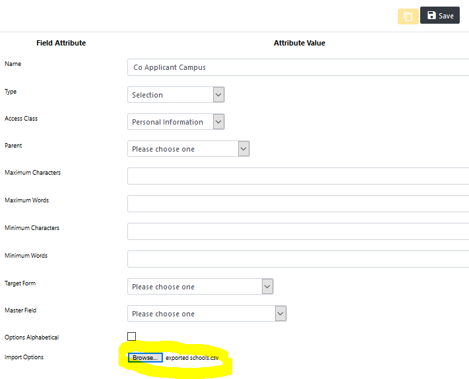Viewport: 469px width, 379px height.
Task: Select the Type combo box showing Selection
Action: [x=176, y=95]
